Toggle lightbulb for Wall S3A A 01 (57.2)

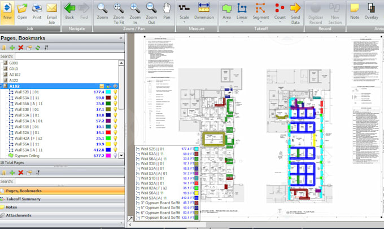point(115,121)
